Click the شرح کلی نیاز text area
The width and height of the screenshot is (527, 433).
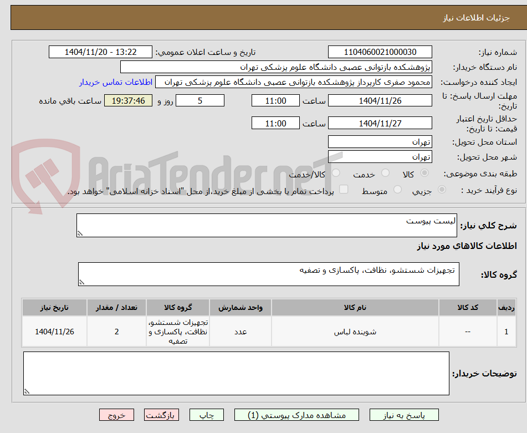pyautogui.click(x=267, y=225)
